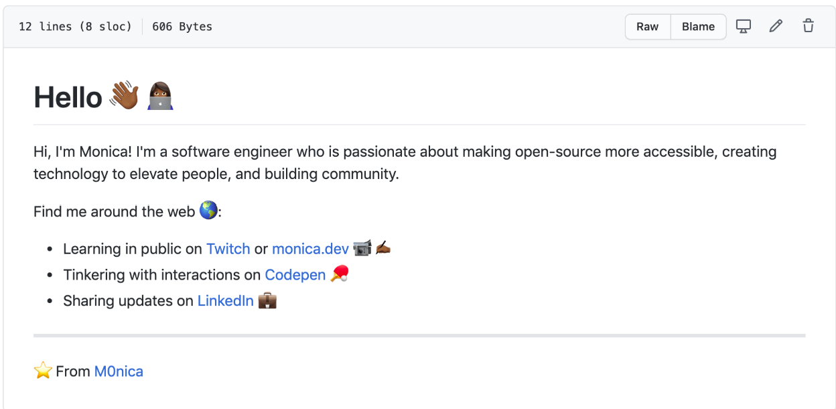Open the Raw file view
The width and height of the screenshot is (836, 409).
[647, 26]
